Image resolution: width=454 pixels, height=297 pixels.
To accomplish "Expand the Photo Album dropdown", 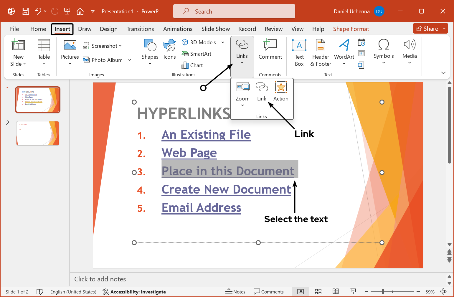I will (x=130, y=60).
